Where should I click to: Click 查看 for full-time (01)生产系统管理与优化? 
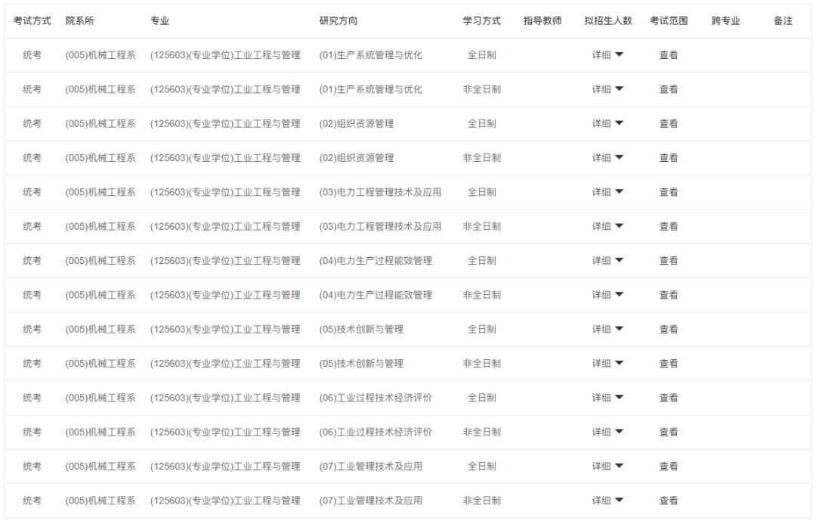tap(669, 55)
